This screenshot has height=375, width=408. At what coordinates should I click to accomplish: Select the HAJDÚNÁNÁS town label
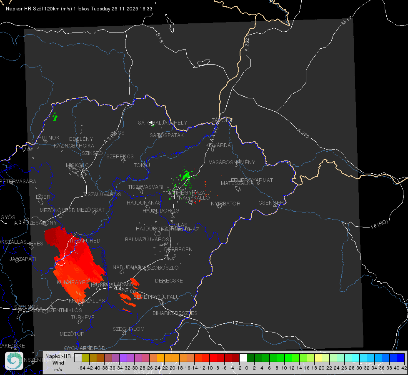tap(144, 202)
